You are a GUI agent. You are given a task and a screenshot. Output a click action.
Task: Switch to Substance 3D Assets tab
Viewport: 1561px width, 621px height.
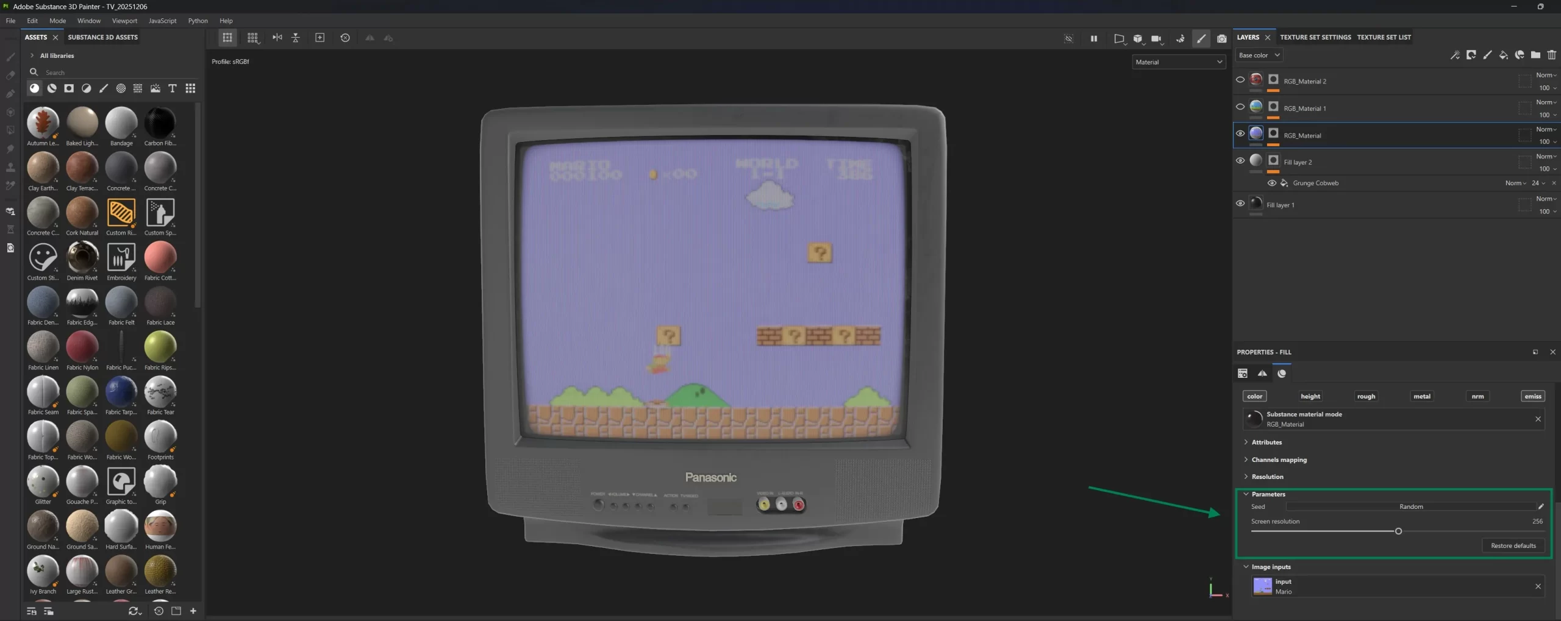pos(102,37)
